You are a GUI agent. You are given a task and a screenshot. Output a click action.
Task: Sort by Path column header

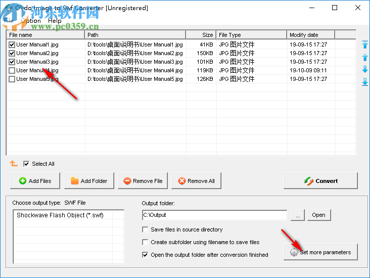tap(135, 35)
